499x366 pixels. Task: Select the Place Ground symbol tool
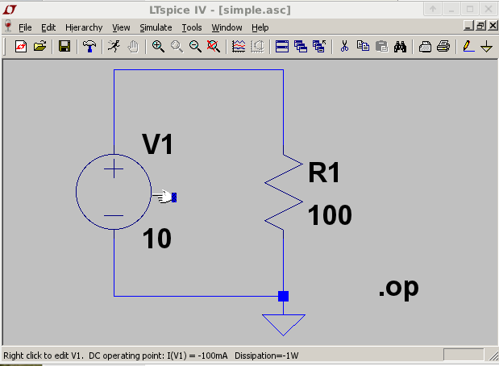tap(487, 47)
